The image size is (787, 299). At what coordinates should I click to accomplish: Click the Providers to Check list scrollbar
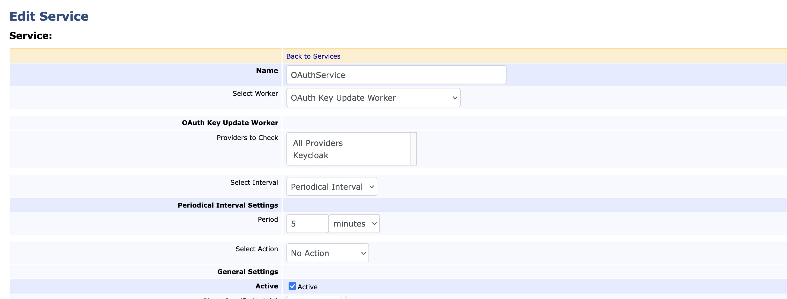coord(413,149)
